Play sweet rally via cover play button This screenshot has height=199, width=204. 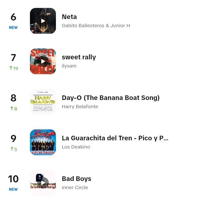(43, 61)
